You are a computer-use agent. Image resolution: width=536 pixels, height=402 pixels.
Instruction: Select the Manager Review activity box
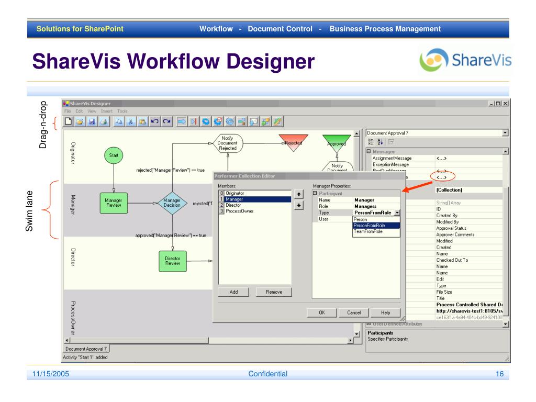pyautogui.click(x=114, y=203)
